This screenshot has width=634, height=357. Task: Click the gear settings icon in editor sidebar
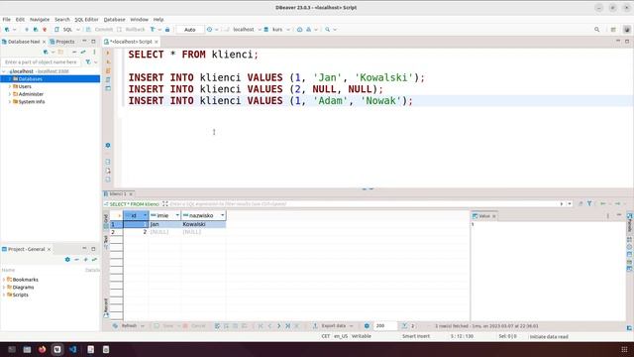(x=108, y=146)
